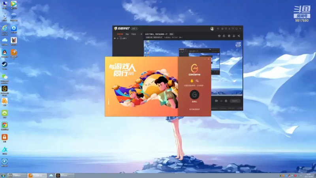Viewport: 316px width, 178px height.
Task: Open the user avatar in streaming app title bar
Action: (212, 28)
